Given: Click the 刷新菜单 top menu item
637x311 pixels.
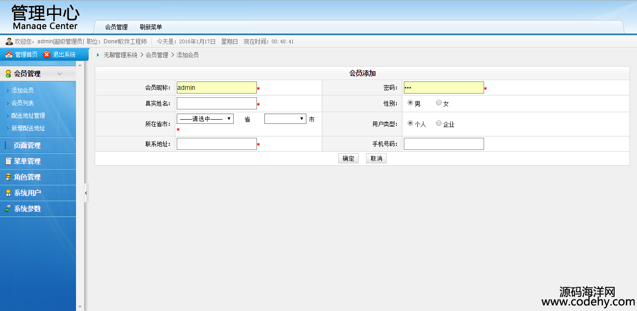Looking at the screenshot, I should (151, 27).
